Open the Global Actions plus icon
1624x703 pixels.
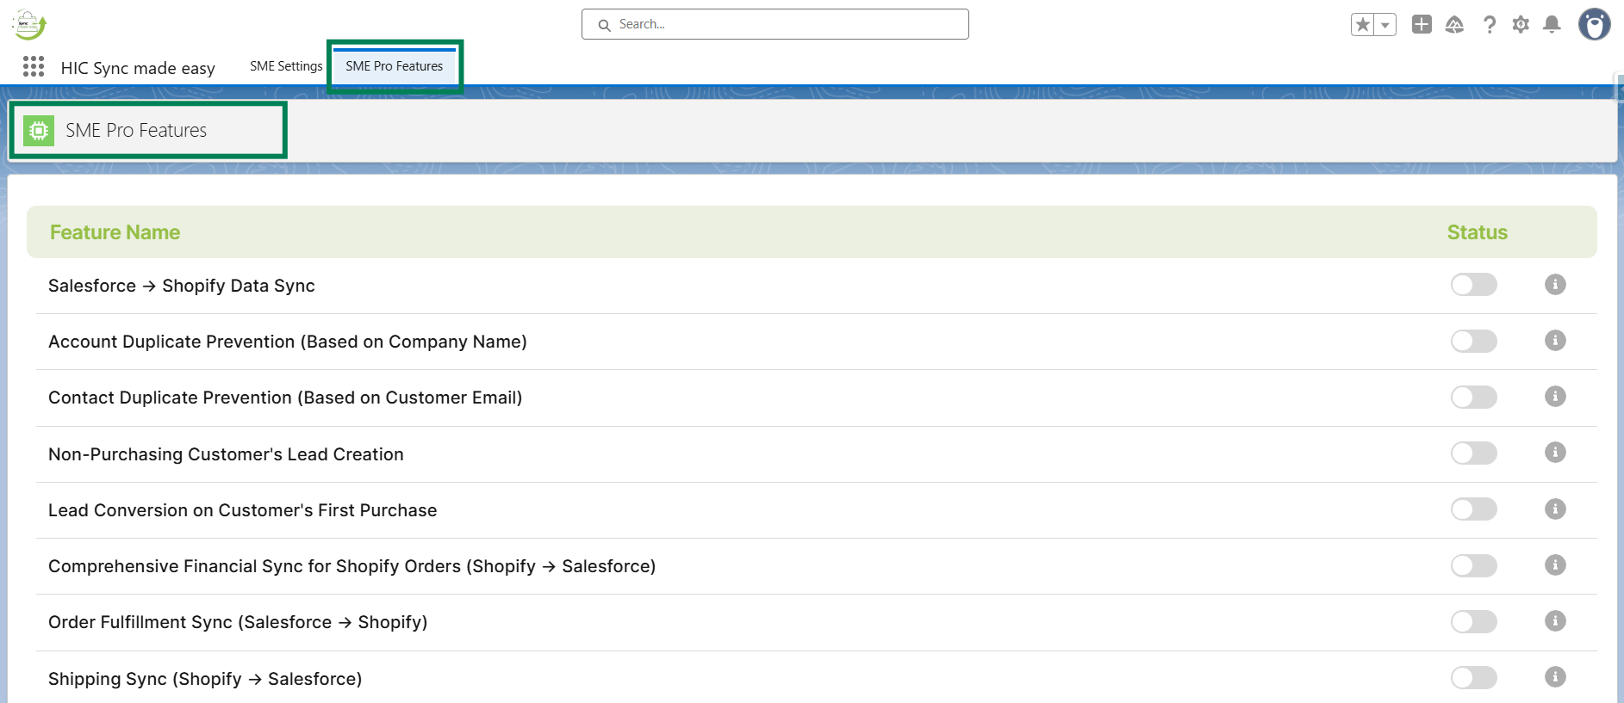point(1422,25)
